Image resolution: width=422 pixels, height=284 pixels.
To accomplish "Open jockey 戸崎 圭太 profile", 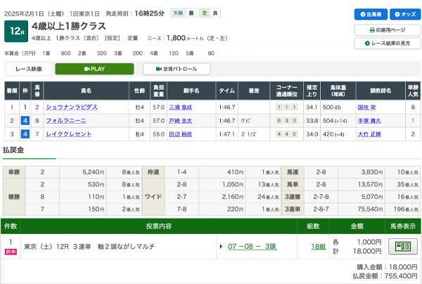I will 180,120.
